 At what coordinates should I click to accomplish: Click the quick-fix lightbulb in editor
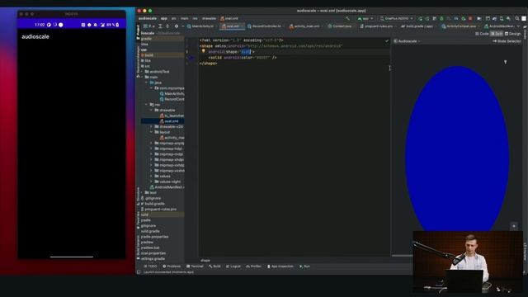pos(204,51)
